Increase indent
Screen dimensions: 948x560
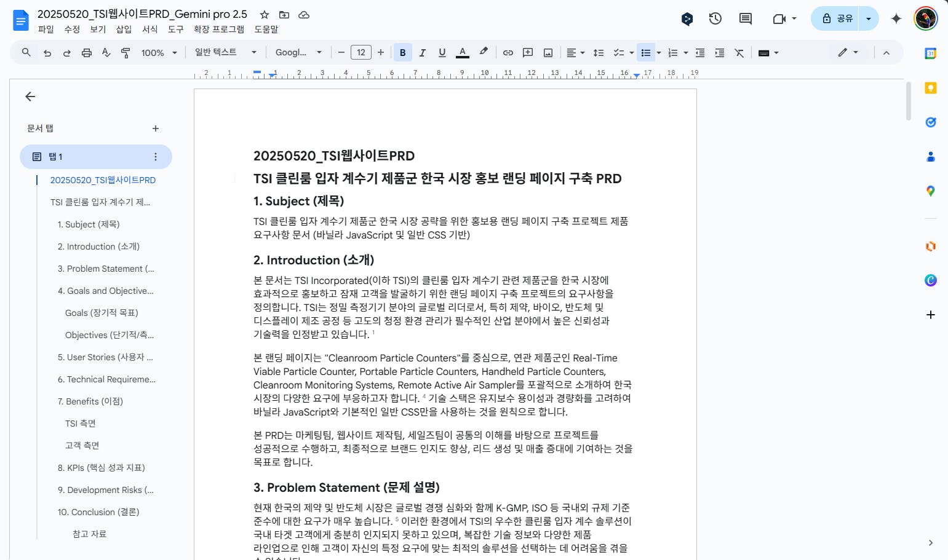tap(720, 53)
